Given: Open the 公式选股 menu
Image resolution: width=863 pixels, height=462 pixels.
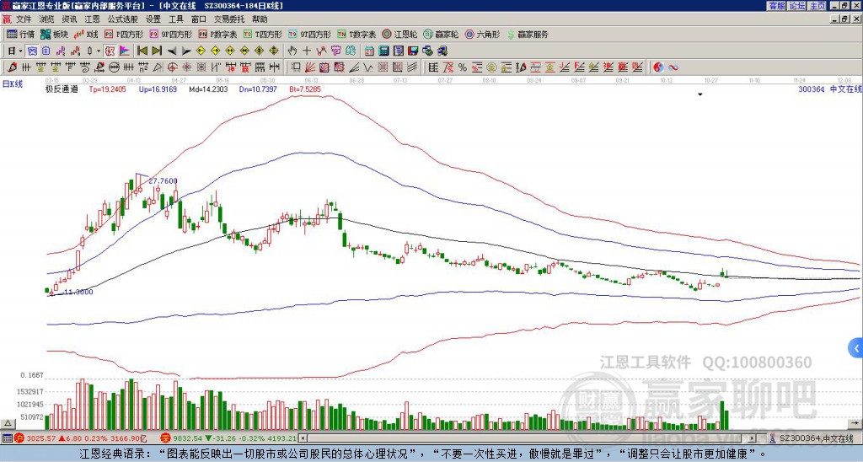Looking at the screenshot, I should (123, 19).
